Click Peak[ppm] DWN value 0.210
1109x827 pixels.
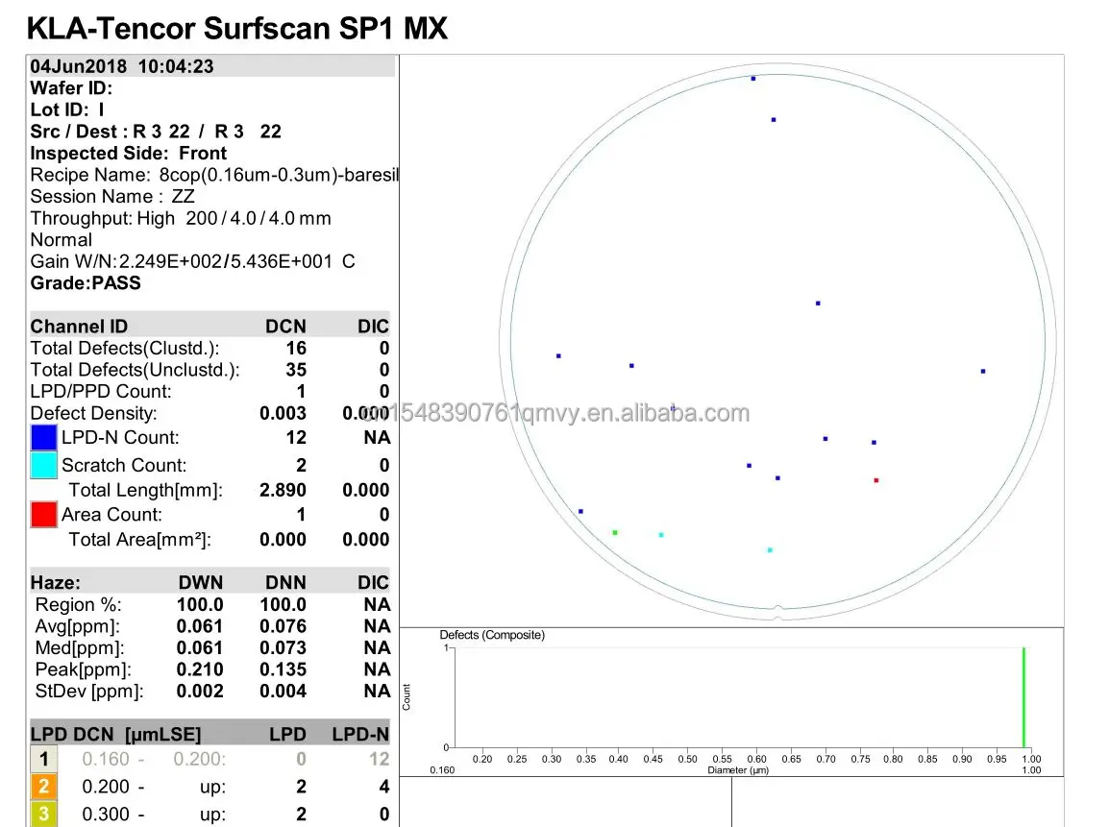pos(200,669)
